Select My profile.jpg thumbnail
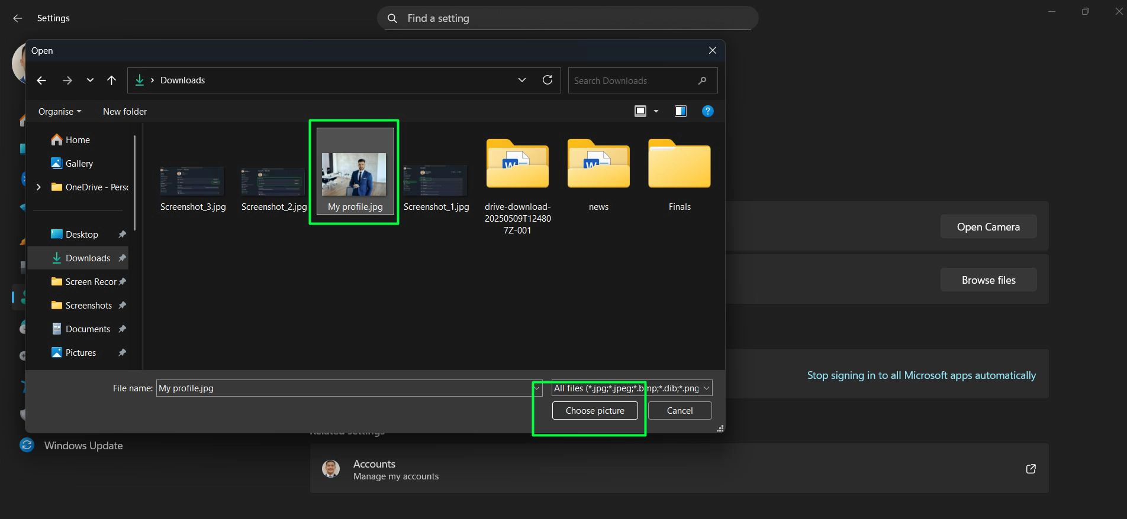This screenshot has width=1127, height=519. [355, 174]
